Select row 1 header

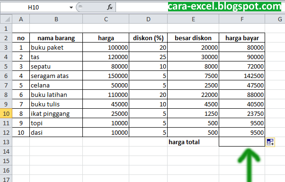(x=6, y=28)
